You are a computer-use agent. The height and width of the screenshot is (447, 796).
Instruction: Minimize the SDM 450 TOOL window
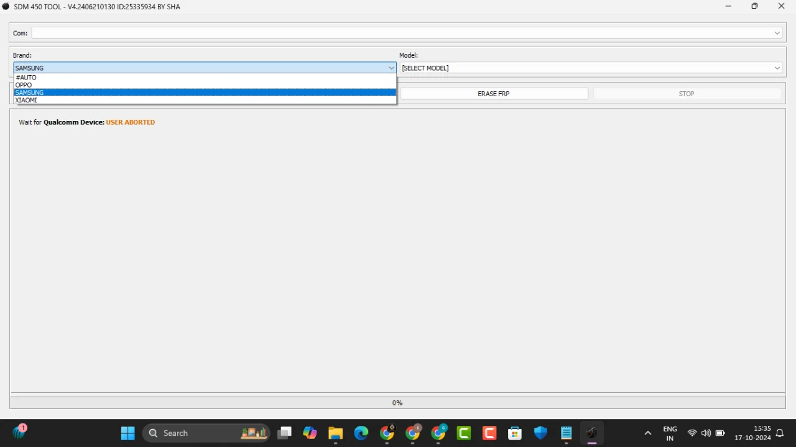coord(728,6)
